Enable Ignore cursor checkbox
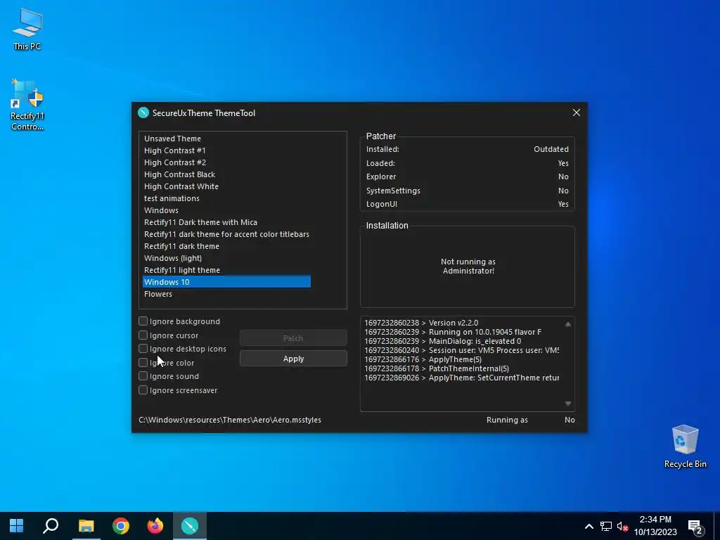This screenshot has height=540, width=720. tap(143, 335)
